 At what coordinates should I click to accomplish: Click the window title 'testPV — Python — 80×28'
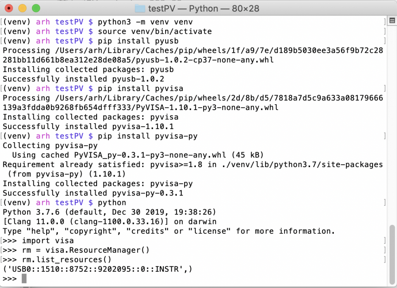click(x=204, y=9)
